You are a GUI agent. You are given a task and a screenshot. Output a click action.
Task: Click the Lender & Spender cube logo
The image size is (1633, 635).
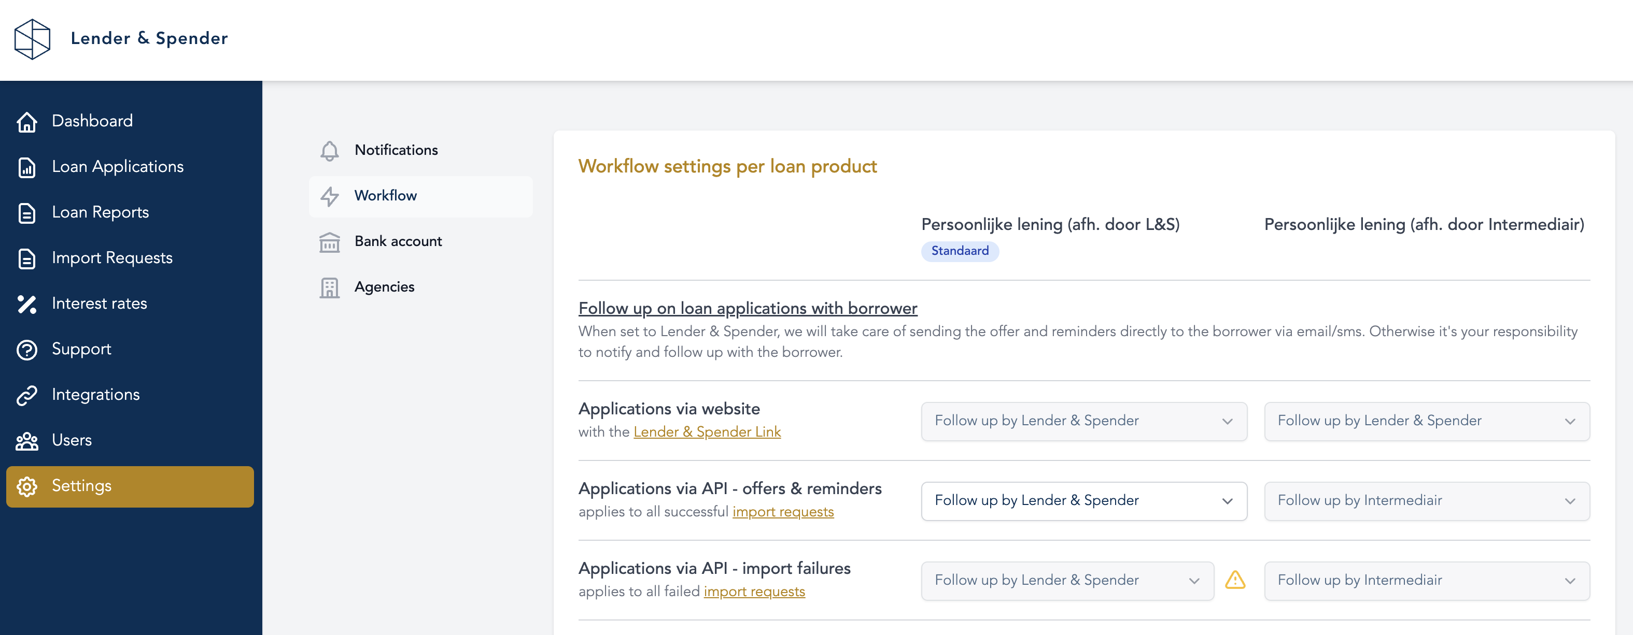(x=32, y=39)
